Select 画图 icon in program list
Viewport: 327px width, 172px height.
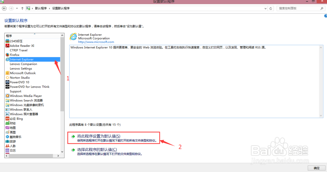coord(7,132)
